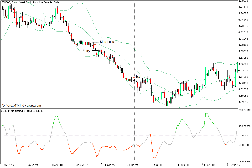Select the vertical dotted line near 5 Jul
This screenshot has height=168, width=252.
pyautogui.click(x=134, y=52)
